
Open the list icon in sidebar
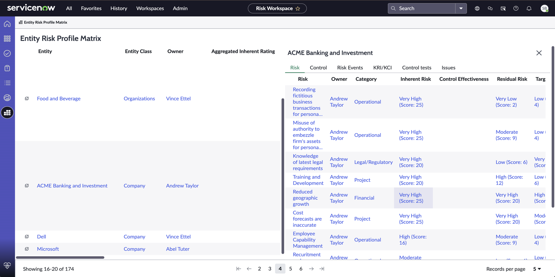[x=7, y=83]
